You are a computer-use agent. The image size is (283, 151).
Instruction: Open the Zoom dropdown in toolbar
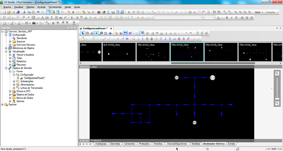pos(259,12)
